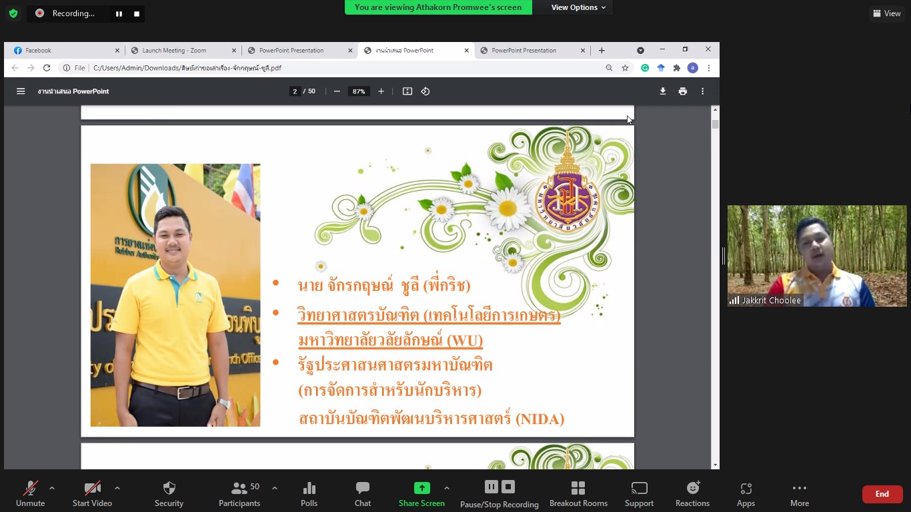Open Breakout Rooms
Screen dimensions: 911x512
pos(578,494)
